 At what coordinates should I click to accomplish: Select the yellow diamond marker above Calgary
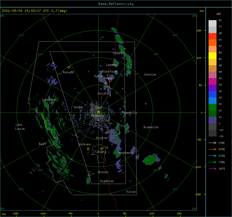pyautogui.click(x=102, y=149)
